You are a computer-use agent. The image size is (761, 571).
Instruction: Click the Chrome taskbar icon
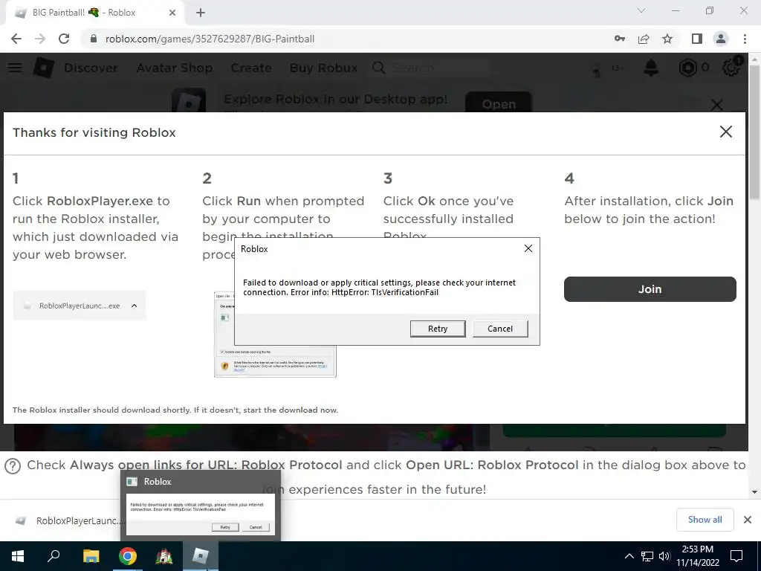[127, 556]
